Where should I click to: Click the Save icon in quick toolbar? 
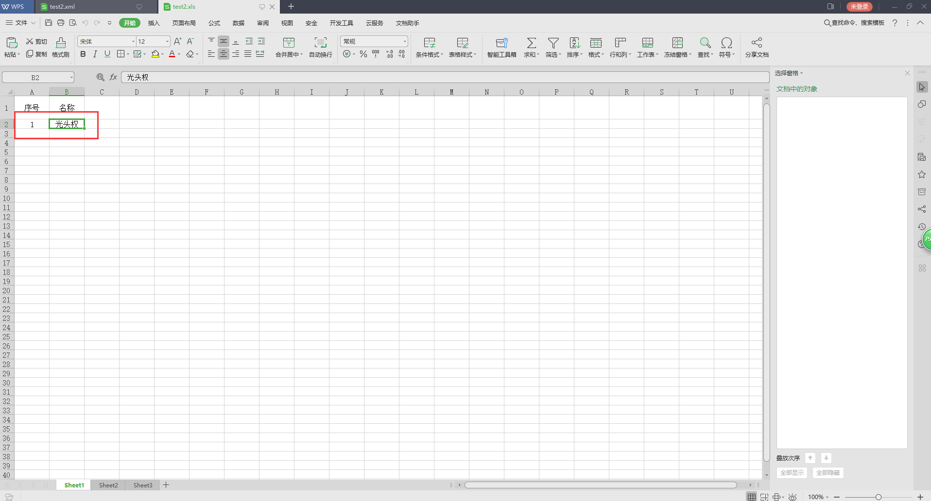coord(49,23)
